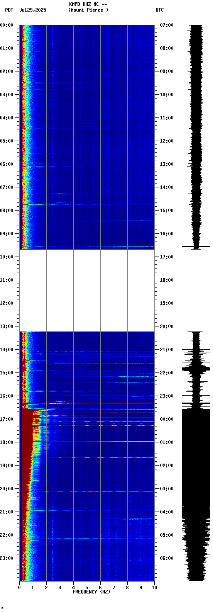
Task: Click '05:00' on the UTC time axis
Action: (x=167, y=535)
